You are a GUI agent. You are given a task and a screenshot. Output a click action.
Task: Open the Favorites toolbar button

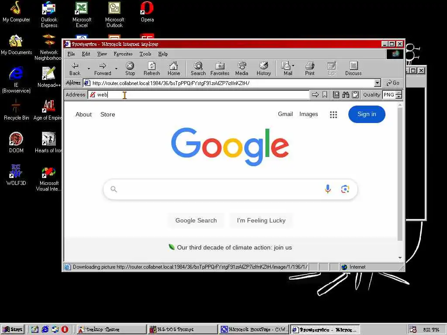[220, 69]
